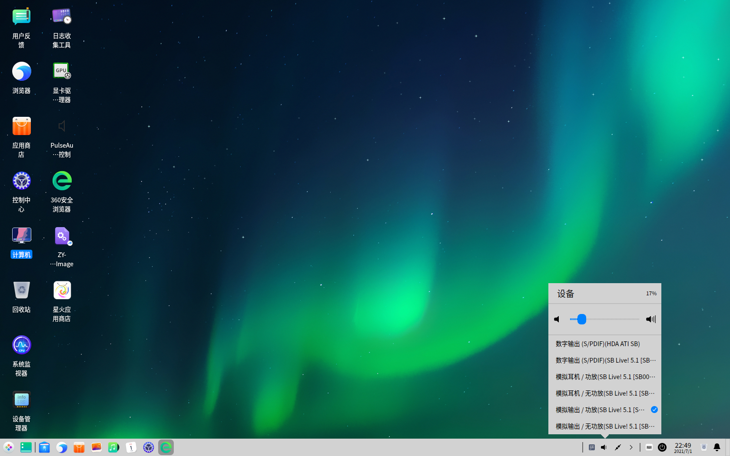Open the notification bell in the tray
730x456 pixels.
click(x=717, y=447)
